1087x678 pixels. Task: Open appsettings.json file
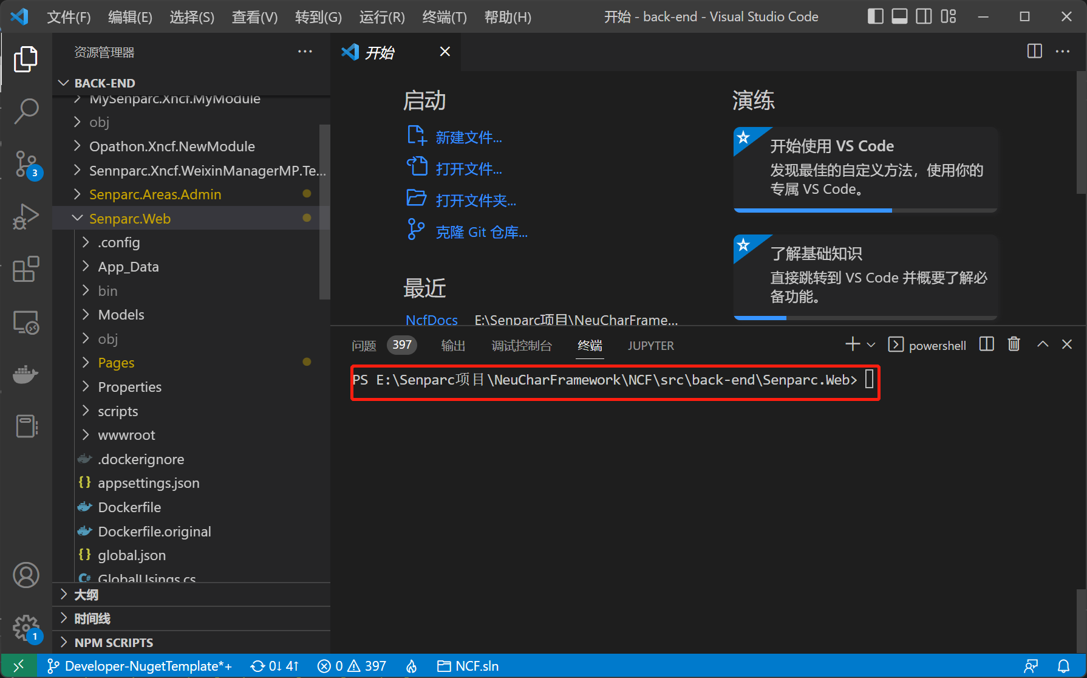191,483
